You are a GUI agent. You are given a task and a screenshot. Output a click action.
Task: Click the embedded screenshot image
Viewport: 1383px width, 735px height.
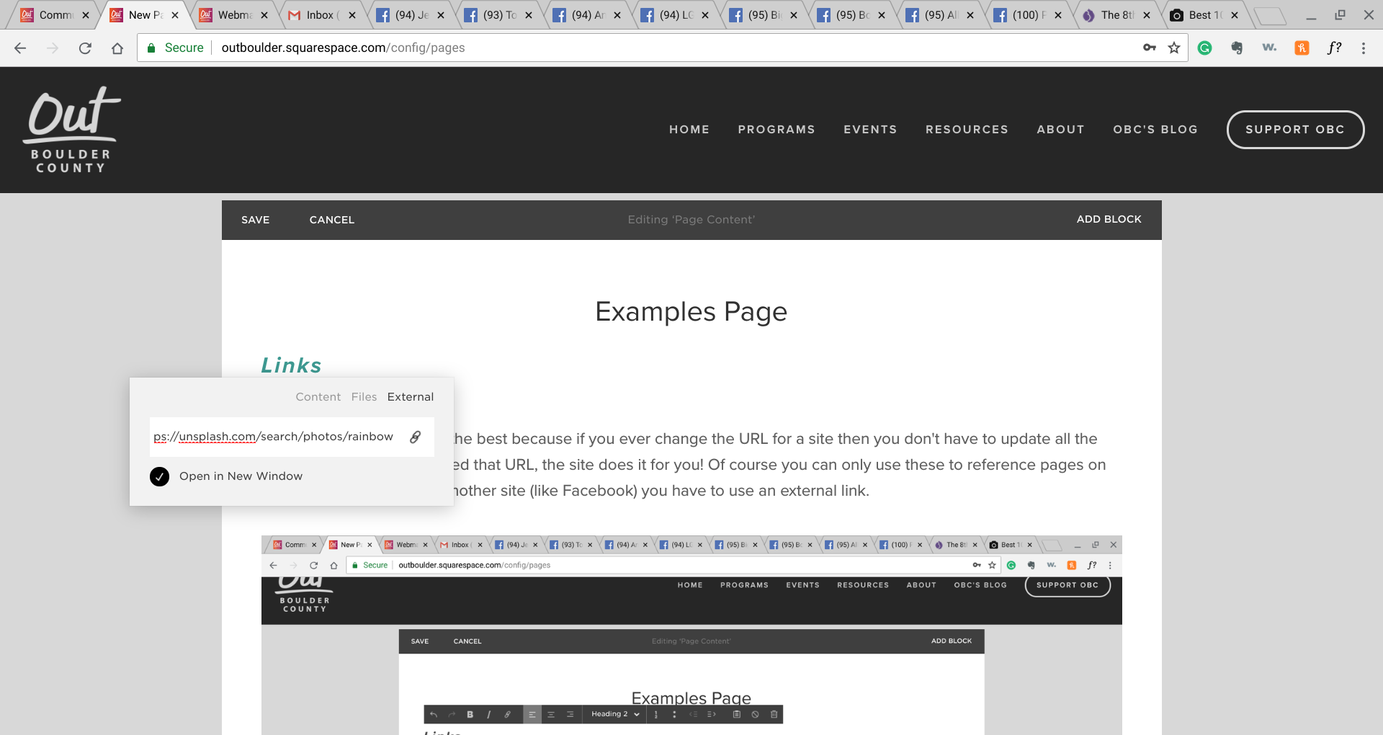[691, 635]
